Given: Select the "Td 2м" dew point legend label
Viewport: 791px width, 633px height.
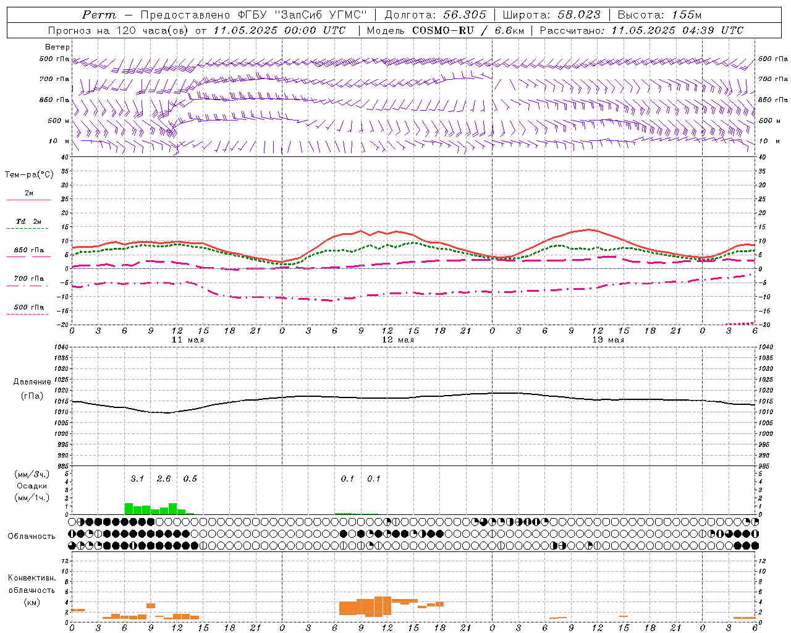Looking at the screenshot, I should coord(28,221).
